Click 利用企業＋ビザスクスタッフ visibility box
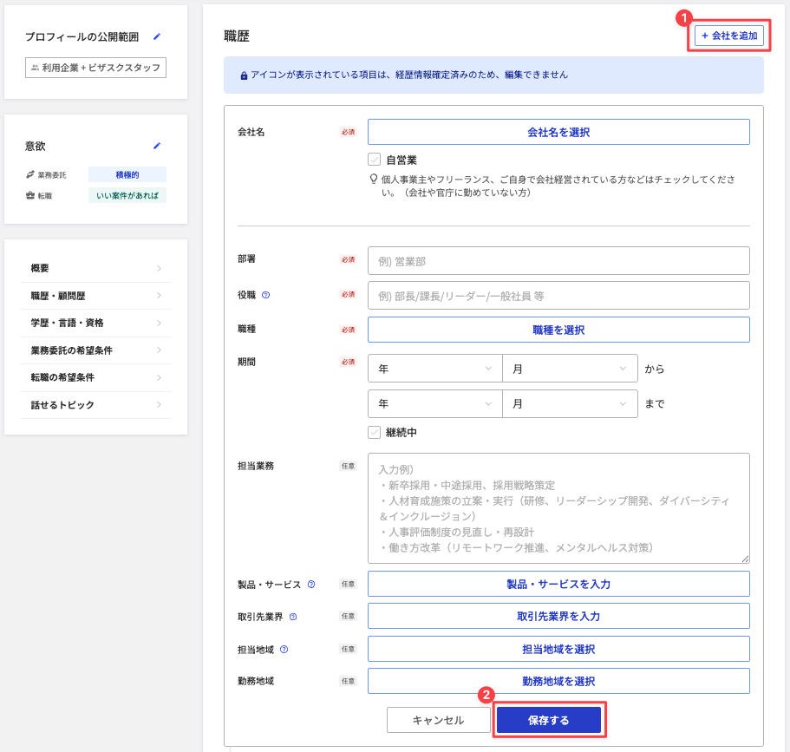Viewport: 790px width, 752px height. (x=95, y=68)
